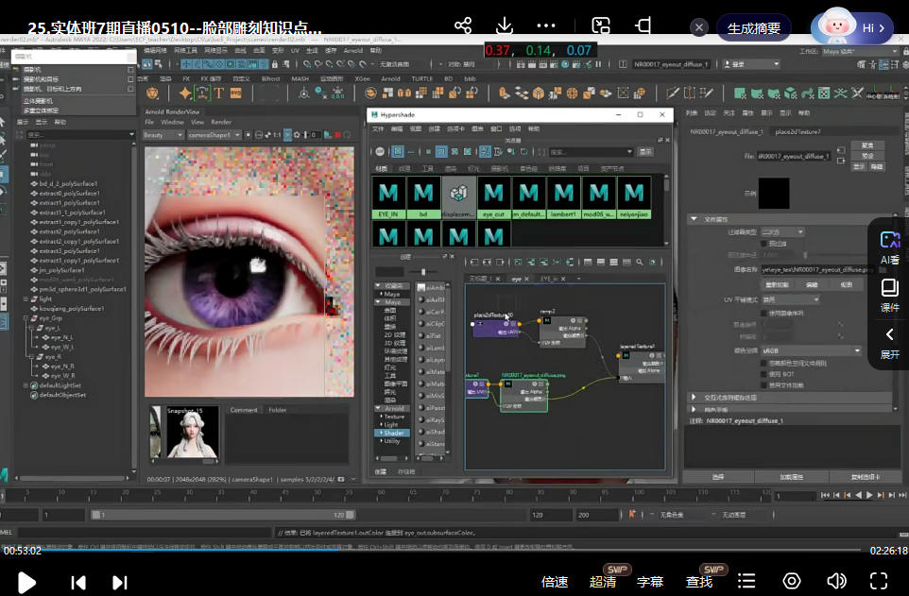The height and width of the screenshot is (596, 909).
Task: Enter fullscreen mode
Action: (x=879, y=581)
